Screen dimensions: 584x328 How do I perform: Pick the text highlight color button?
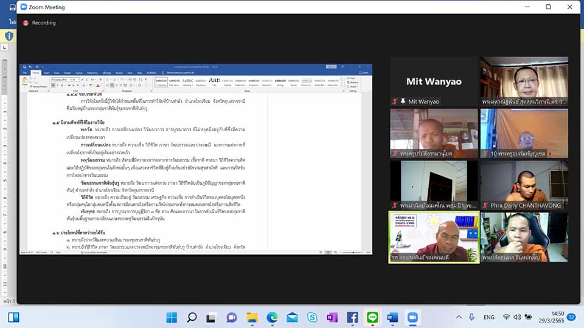91,86
